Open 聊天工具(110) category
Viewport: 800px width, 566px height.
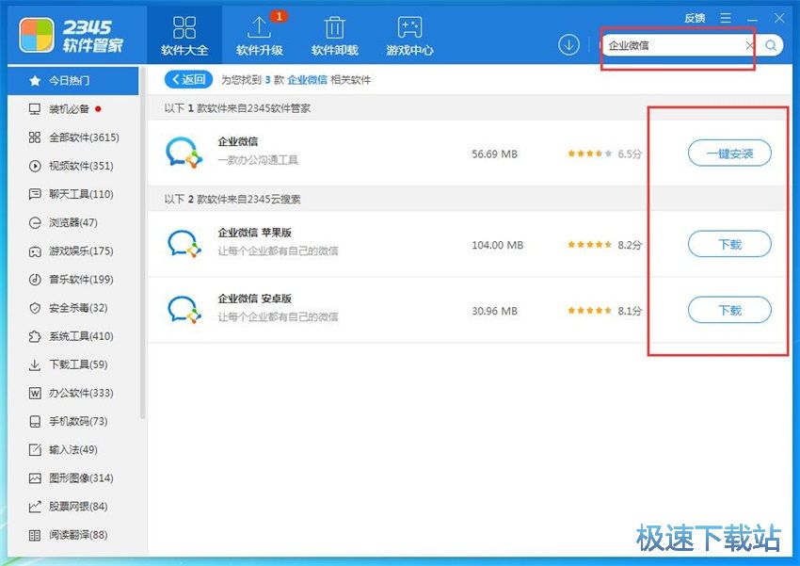coord(73,194)
